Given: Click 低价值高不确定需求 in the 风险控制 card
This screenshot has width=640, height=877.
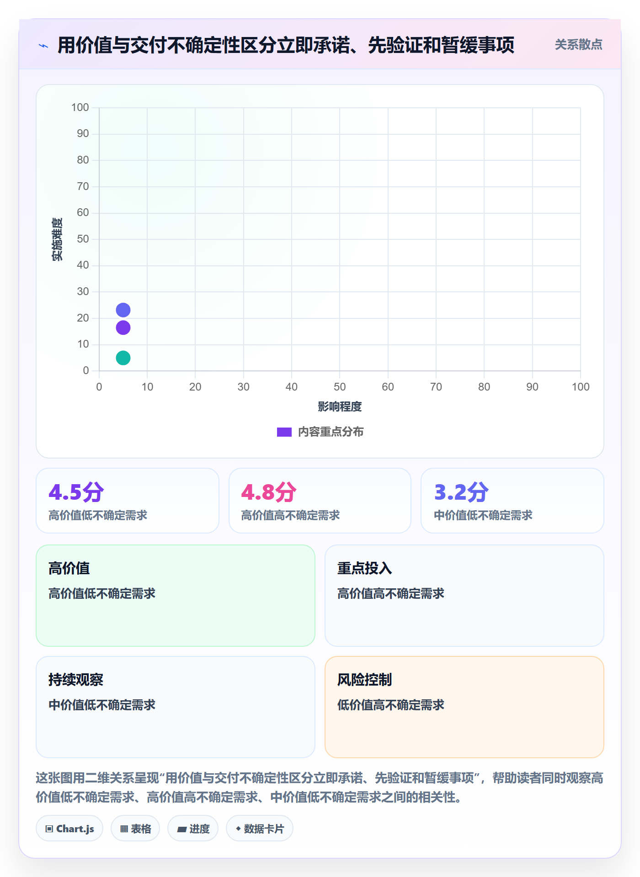Looking at the screenshot, I should (x=391, y=705).
